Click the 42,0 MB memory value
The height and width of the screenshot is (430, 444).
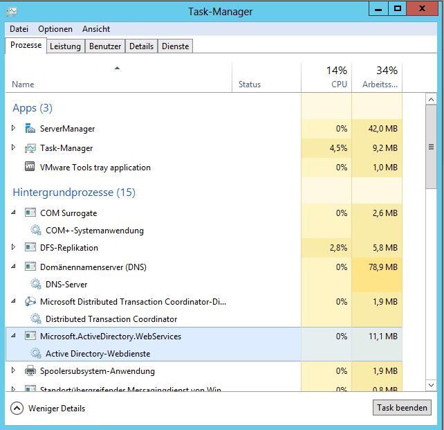(x=383, y=129)
